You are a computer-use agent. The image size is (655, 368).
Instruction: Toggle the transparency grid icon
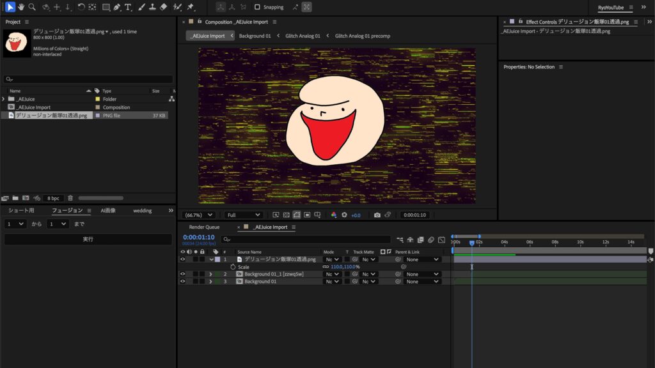point(286,215)
